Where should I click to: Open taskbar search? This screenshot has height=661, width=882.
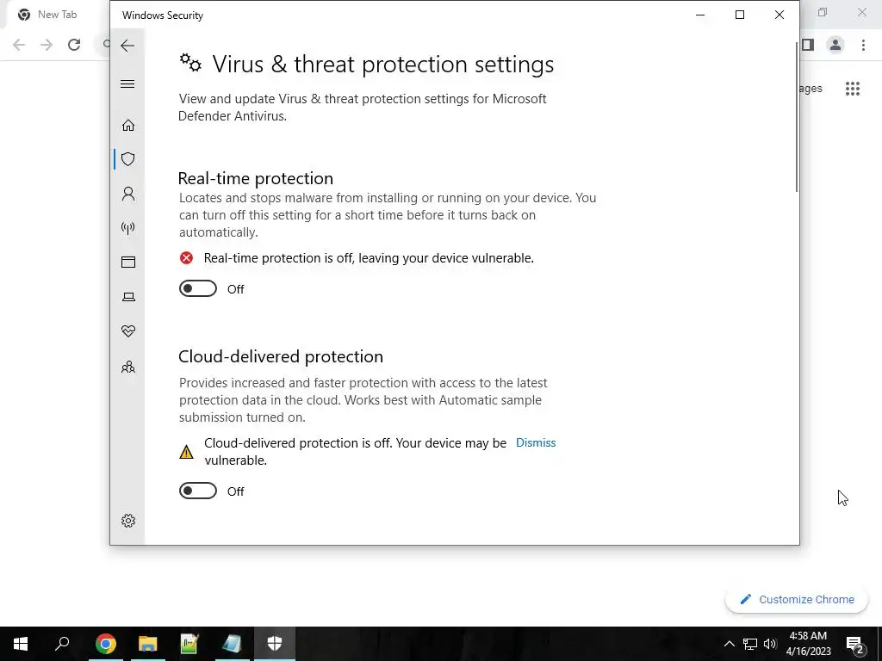click(62, 644)
